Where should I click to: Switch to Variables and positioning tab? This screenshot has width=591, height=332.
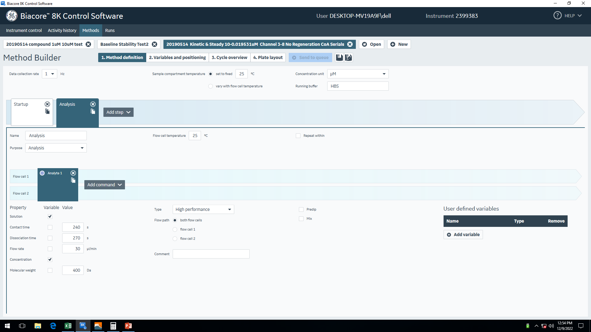177,57
